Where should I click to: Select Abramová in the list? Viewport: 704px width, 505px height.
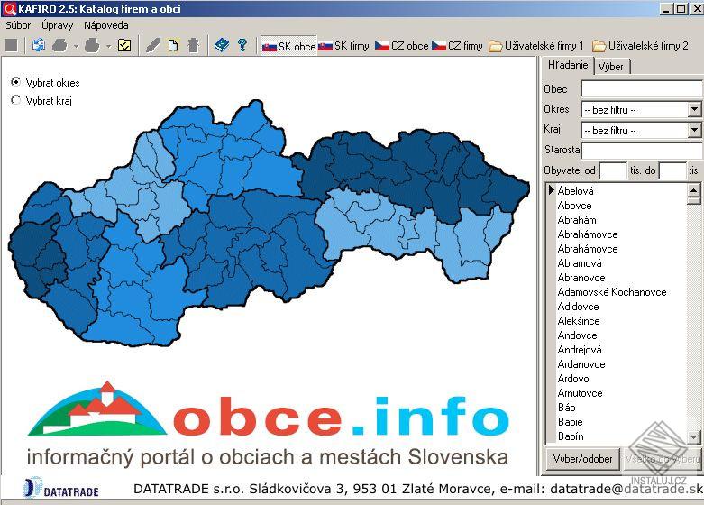580,263
